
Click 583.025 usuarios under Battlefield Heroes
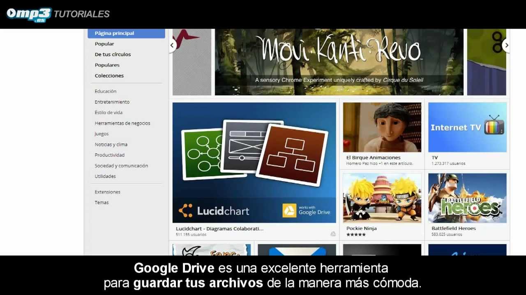[447, 235]
